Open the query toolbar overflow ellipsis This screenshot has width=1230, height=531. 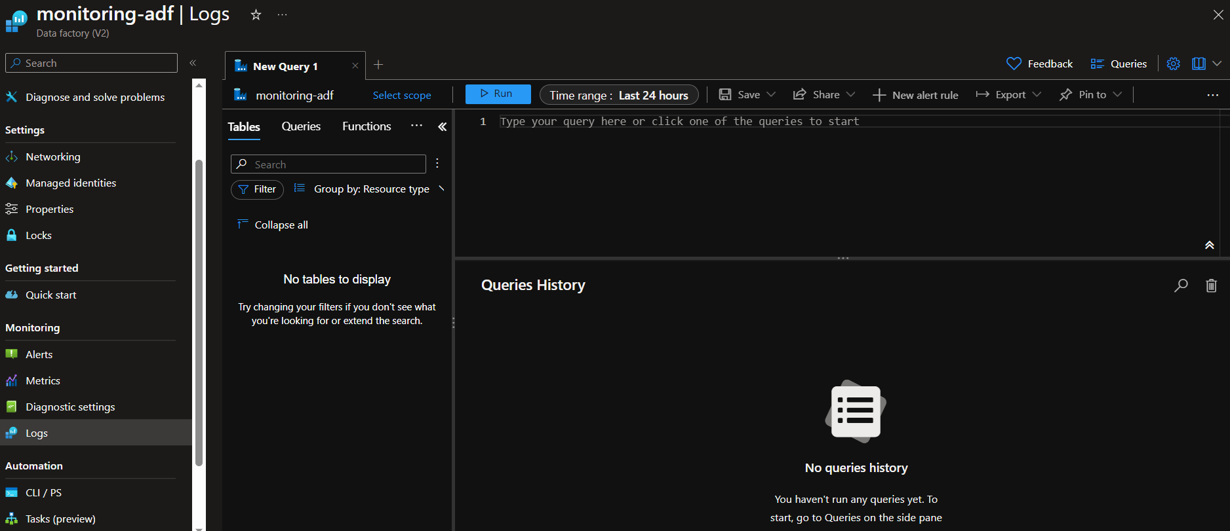click(1213, 95)
